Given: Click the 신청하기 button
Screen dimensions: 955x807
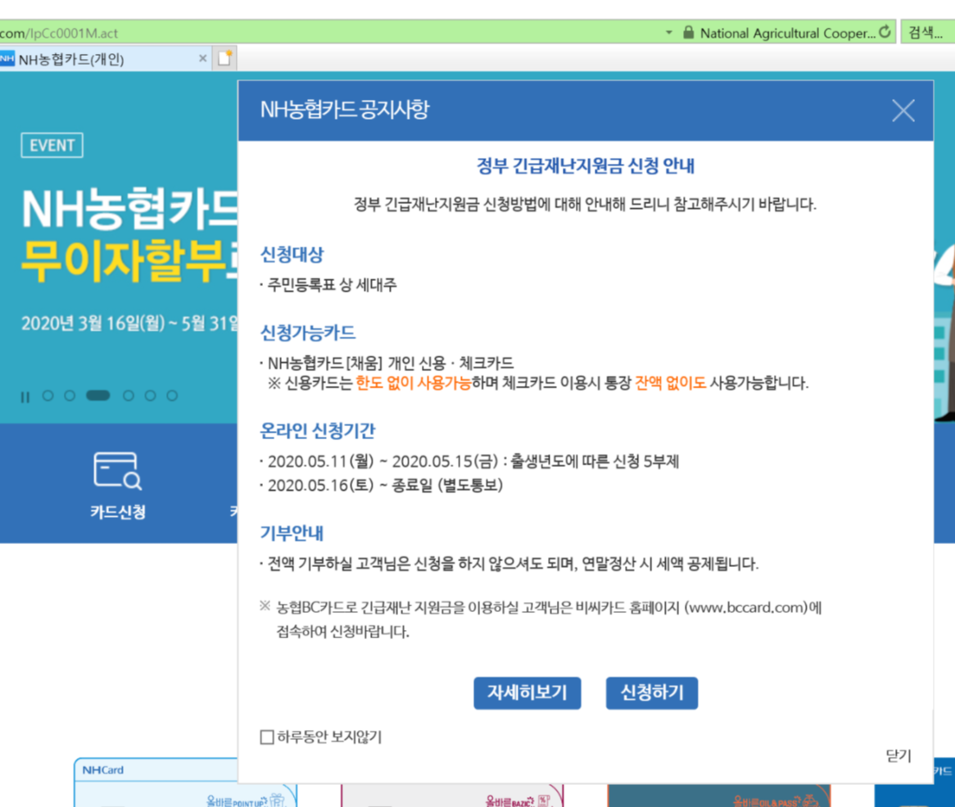Looking at the screenshot, I should [652, 692].
